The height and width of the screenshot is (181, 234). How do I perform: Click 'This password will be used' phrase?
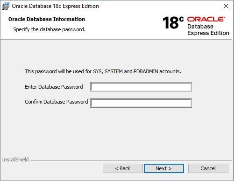pyautogui.click(x=55, y=71)
